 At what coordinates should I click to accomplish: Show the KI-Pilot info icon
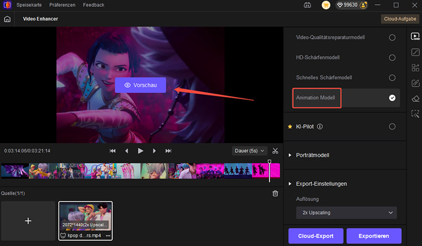320,126
